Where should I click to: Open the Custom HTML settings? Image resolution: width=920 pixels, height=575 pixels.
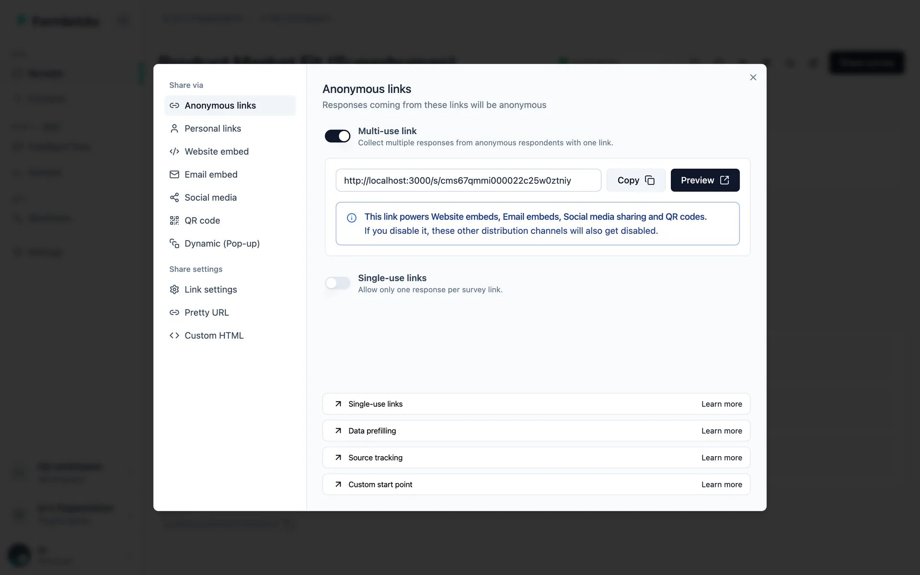click(230, 335)
